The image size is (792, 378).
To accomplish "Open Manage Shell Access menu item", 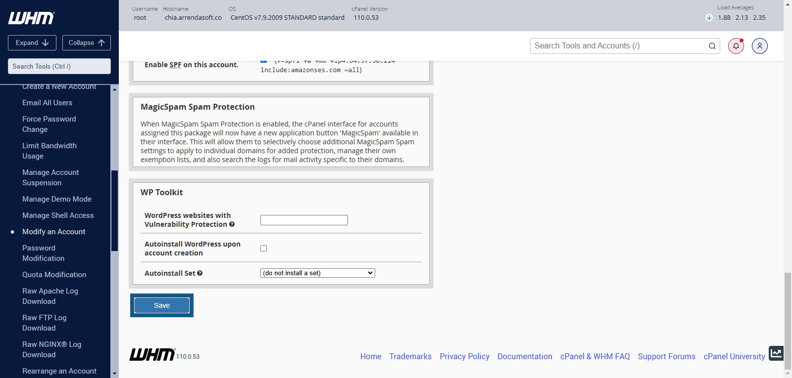I will 58,215.
